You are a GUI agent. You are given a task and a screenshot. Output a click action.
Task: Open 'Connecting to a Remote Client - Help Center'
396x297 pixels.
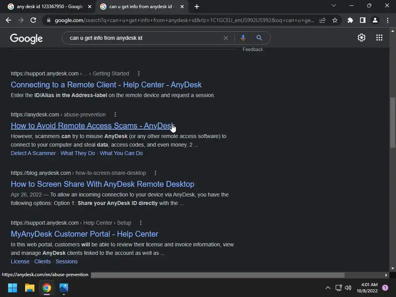coord(106,85)
